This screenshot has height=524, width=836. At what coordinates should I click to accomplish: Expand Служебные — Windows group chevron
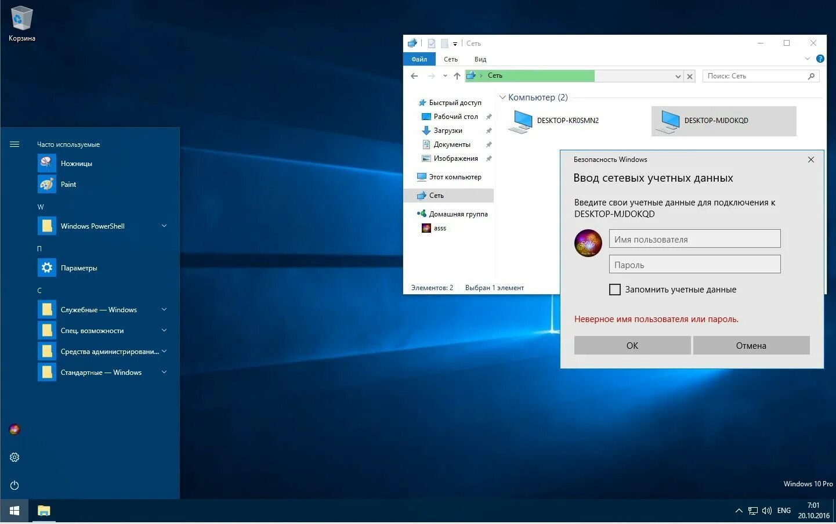(164, 309)
